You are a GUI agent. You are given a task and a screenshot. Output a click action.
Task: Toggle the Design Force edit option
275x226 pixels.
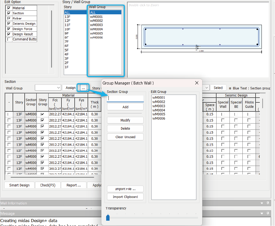pyautogui.click(x=9, y=29)
